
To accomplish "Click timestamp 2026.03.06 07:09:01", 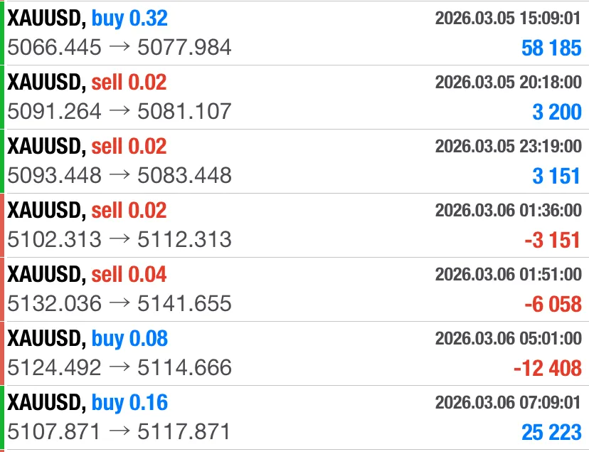I will [508, 403].
